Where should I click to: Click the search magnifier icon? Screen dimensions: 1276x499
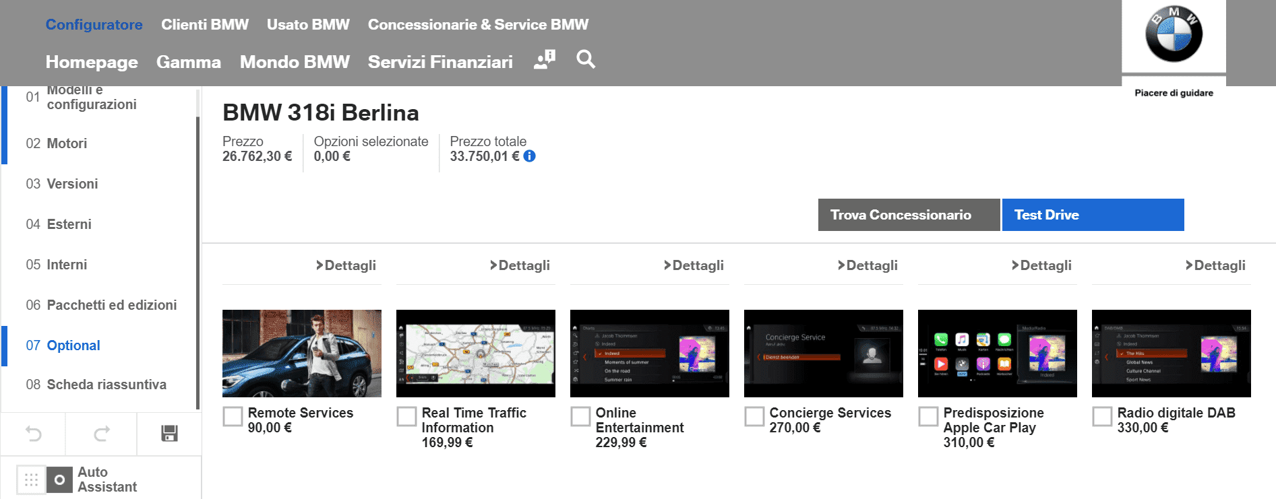pyautogui.click(x=585, y=60)
